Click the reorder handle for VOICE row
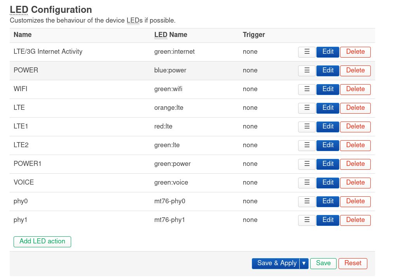 click(x=307, y=183)
